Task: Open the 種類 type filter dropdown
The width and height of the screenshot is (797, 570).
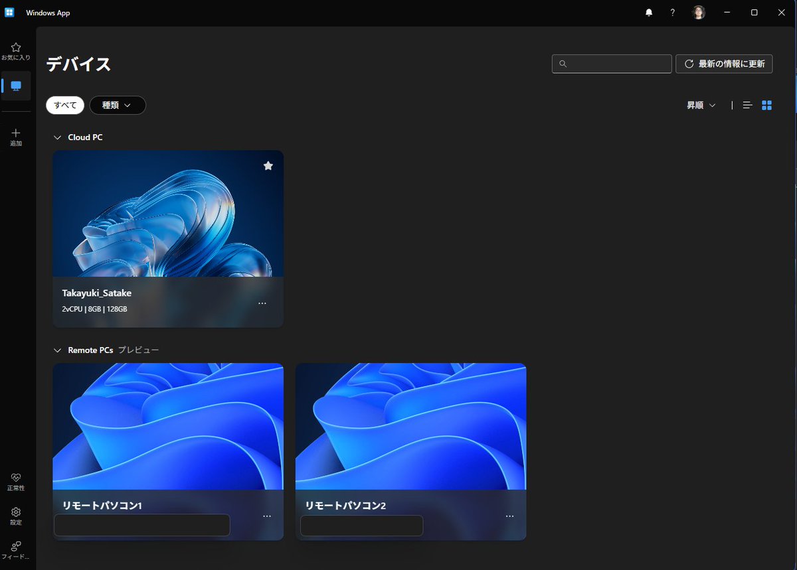Action: click(118, 105)
